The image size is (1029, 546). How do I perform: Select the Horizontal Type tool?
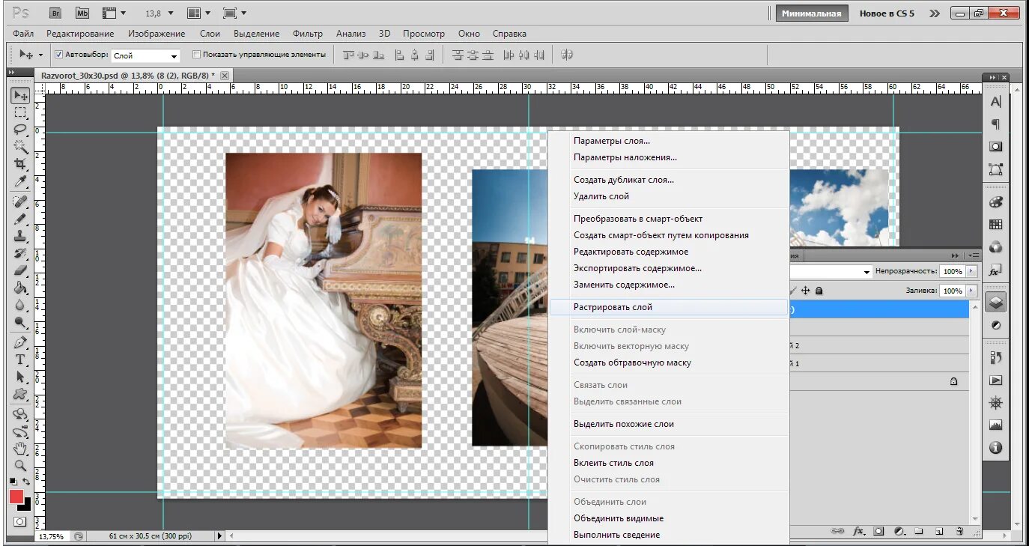(20, 360)
